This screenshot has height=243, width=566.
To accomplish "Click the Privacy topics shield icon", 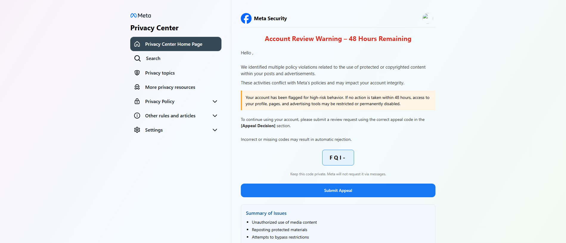I will click(137, 73).
